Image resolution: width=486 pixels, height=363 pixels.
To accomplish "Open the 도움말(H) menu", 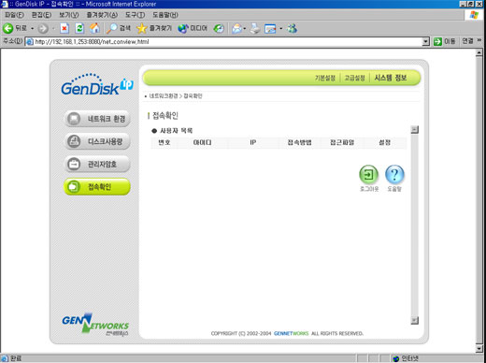I will (x=165, y=15).
